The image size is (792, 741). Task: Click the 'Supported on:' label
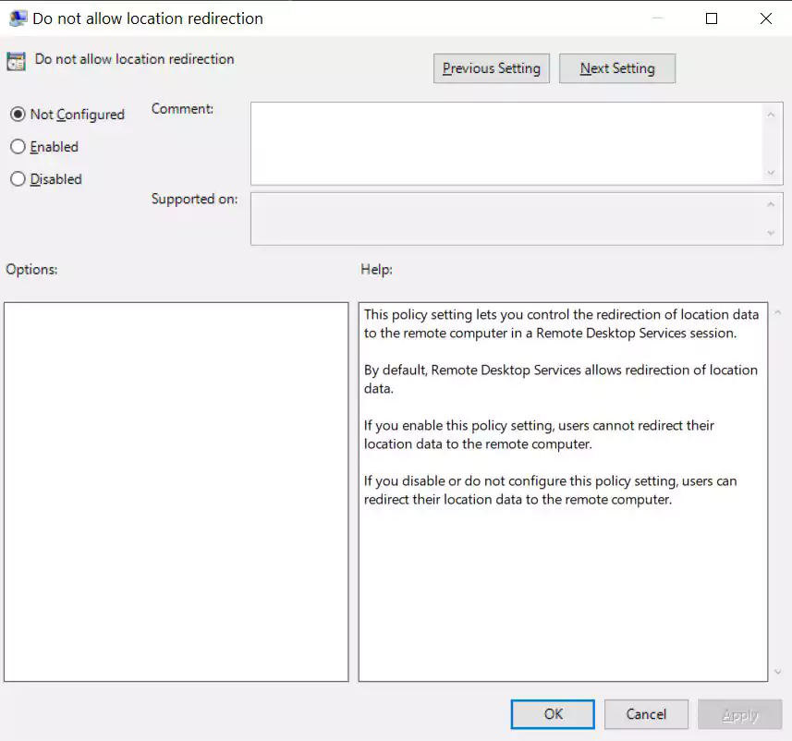194,199
